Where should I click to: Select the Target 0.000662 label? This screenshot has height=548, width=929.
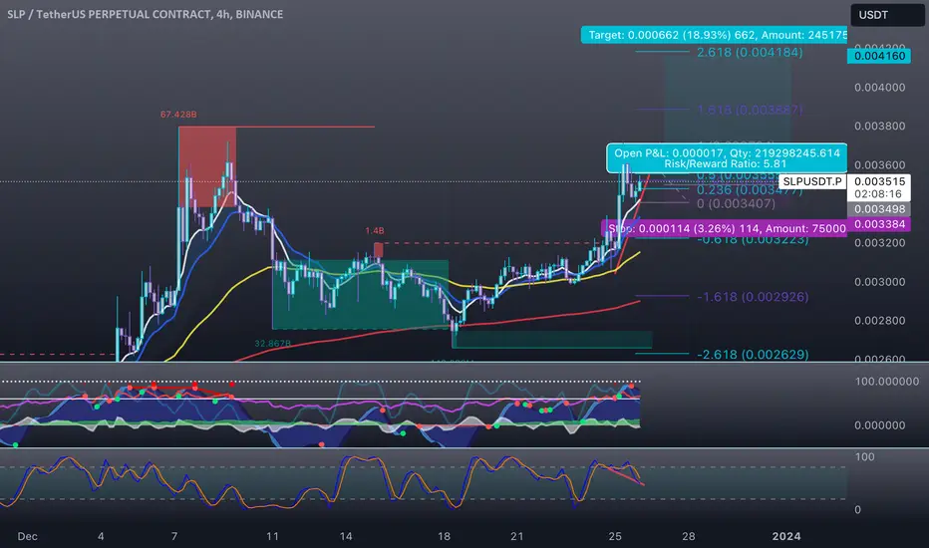point(714,35)
